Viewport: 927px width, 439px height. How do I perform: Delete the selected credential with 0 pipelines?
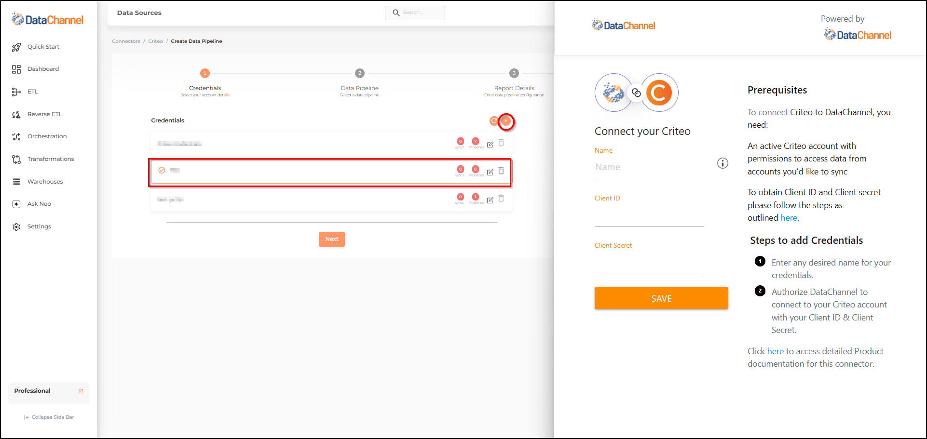tap(501, 171)
